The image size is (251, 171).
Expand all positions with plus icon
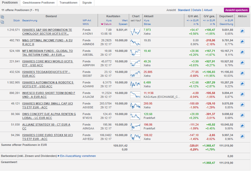(2, 17)
